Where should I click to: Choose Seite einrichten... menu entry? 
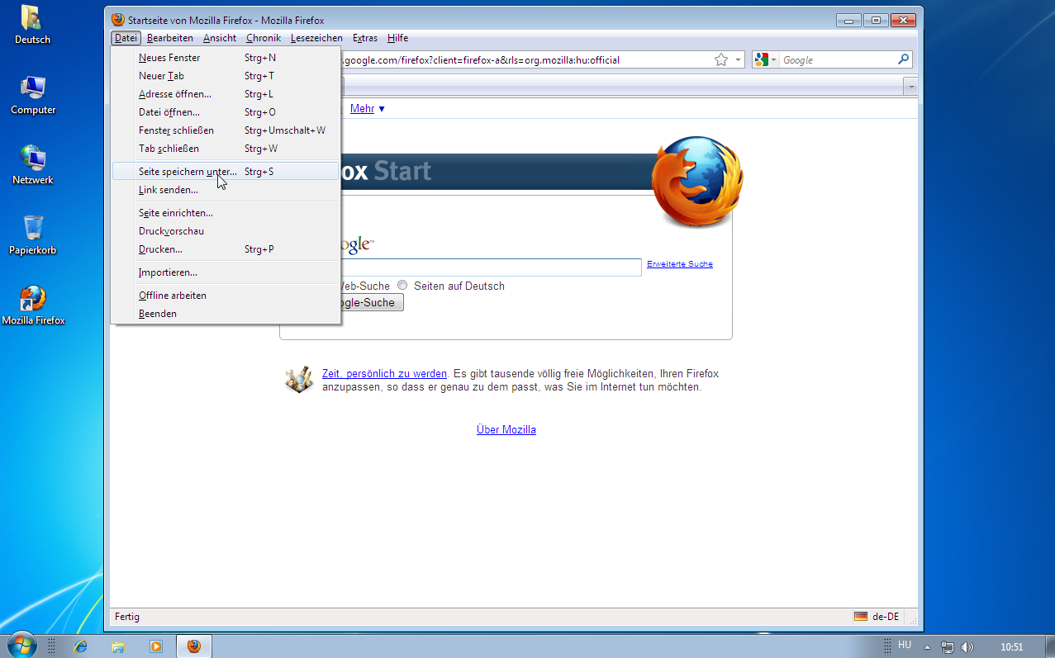coord(226,213)
